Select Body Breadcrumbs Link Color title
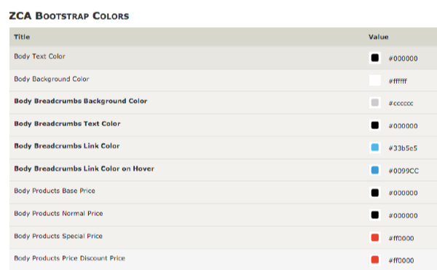 (67, 146)
